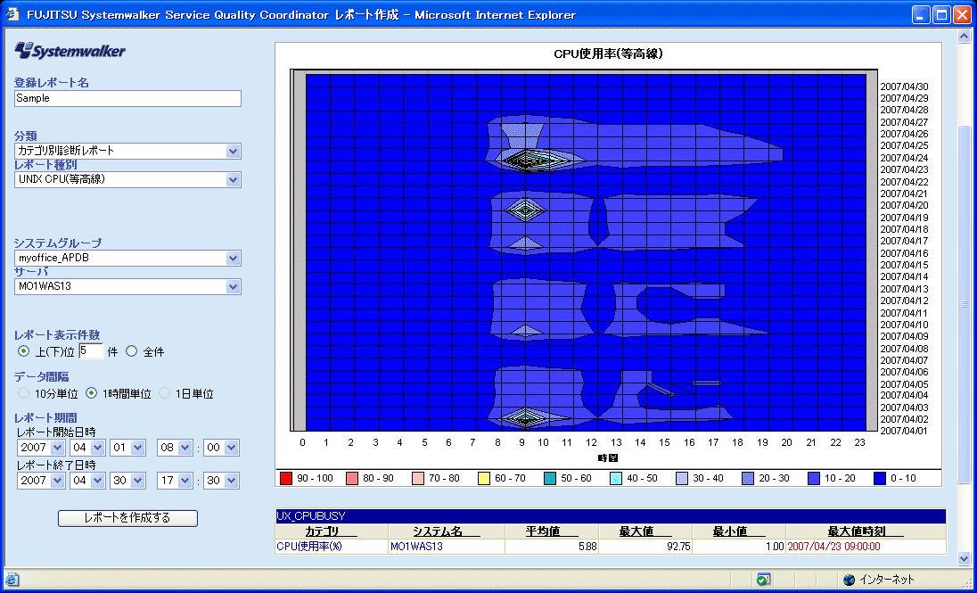Click the Internet Explorer page icon in title bar
Screen dimensions: 977x593
click(x=12, y=14)
